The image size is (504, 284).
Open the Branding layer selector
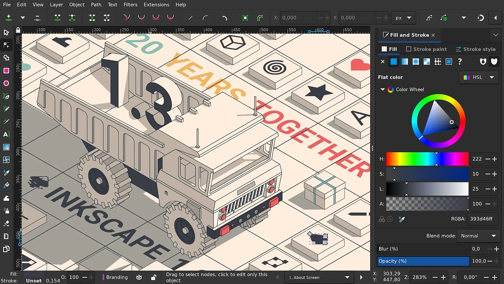[115, 277]
